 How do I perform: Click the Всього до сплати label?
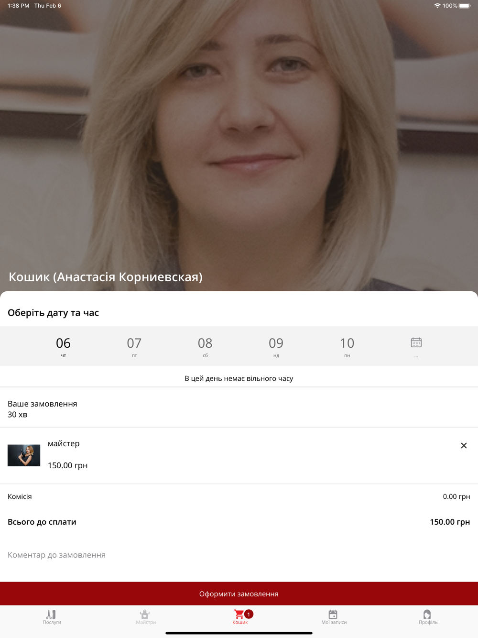tap(42, 522)
